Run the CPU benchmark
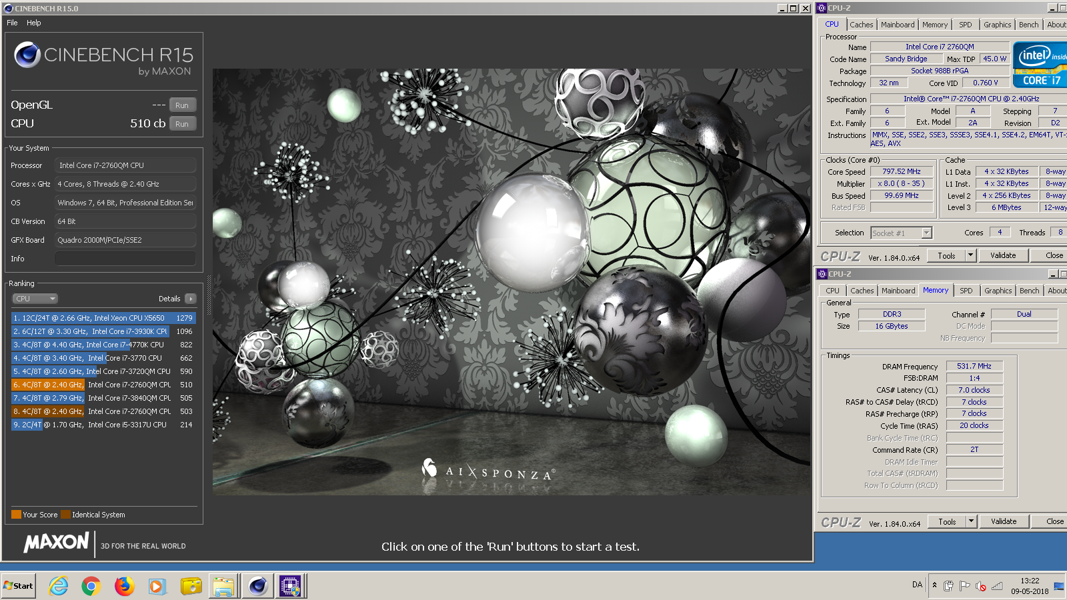This screenshot has height=600, width=1067. [182, 124]
